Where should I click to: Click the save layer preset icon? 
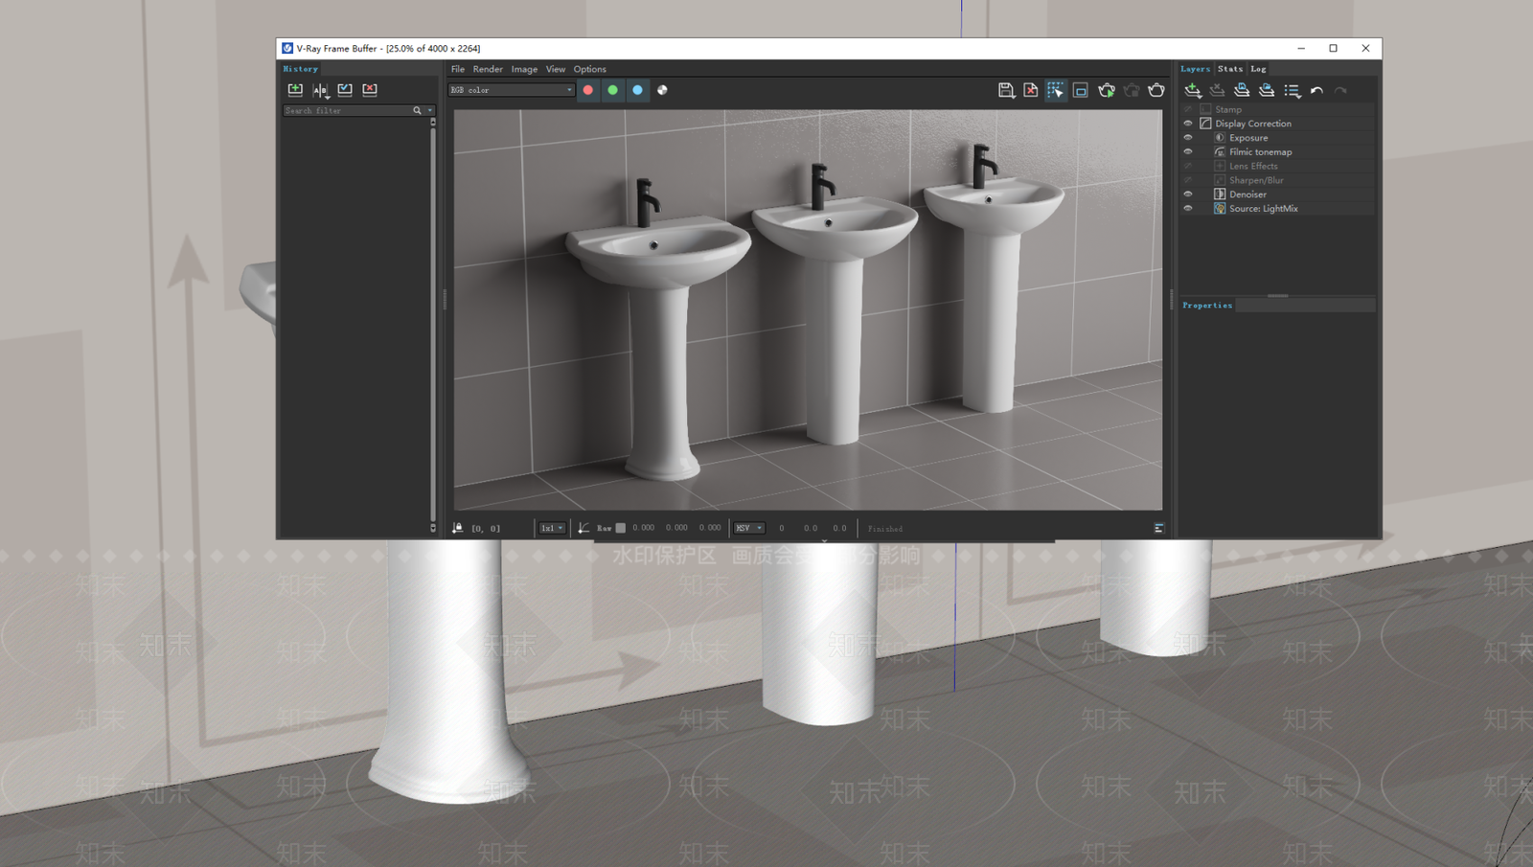click(x=1242, y=90)
